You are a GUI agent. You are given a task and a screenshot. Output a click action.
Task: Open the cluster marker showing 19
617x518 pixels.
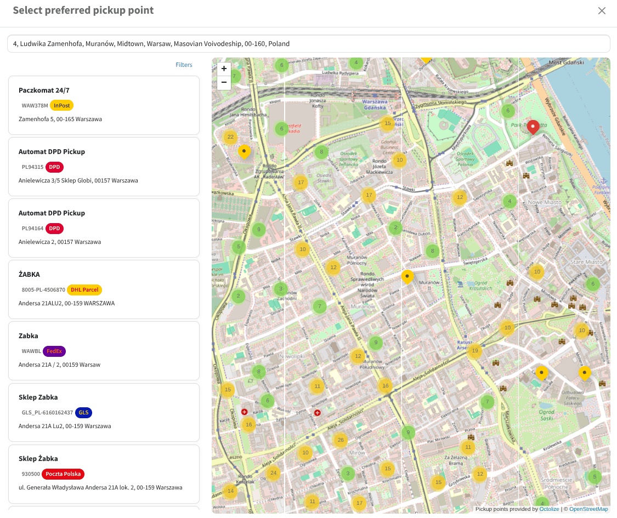[475, 350]
